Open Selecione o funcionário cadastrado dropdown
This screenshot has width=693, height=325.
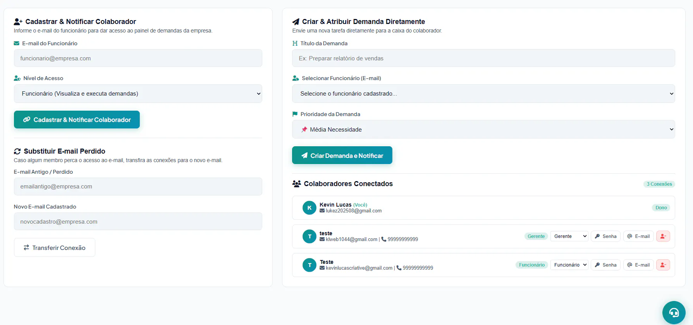[x=483, y=94]
